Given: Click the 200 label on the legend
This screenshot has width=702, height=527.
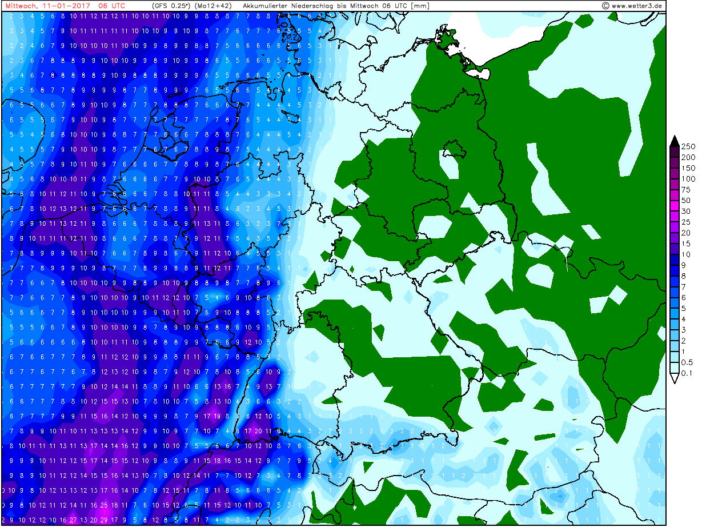Looking at the screenshot, I should tap(688, 157).
